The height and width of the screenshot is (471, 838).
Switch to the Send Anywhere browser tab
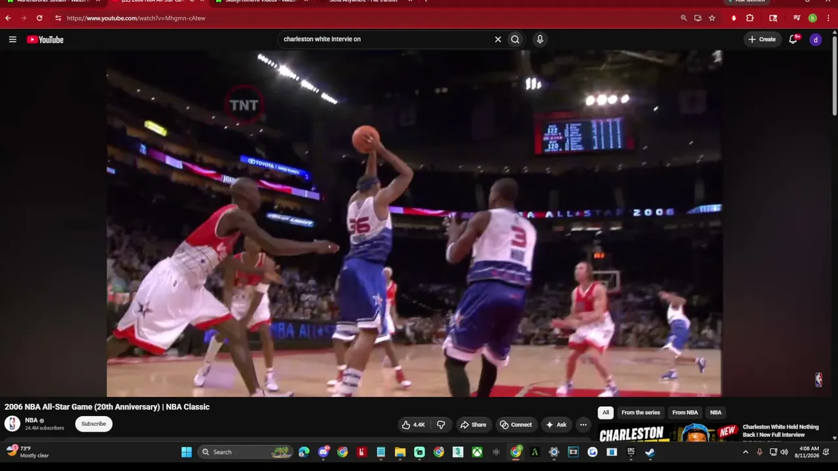tap(365, 1)
